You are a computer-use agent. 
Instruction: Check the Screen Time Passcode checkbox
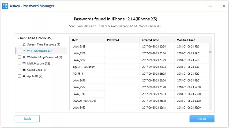(x=19, y=44)
